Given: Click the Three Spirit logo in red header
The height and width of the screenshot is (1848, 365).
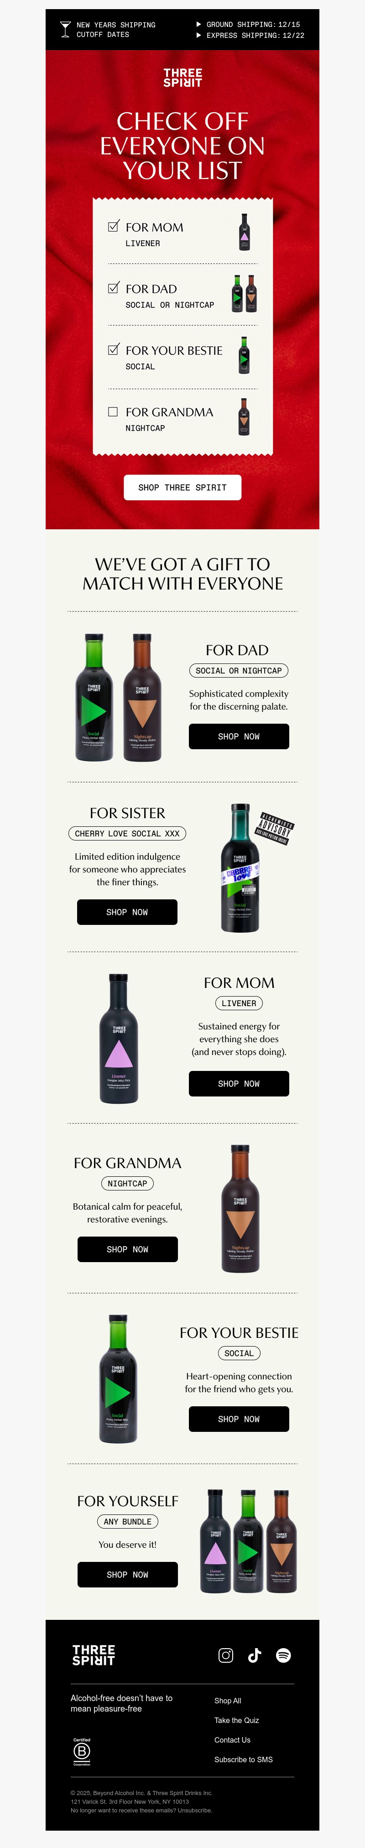Looking at the screenshot, I should tap(182, 78).
